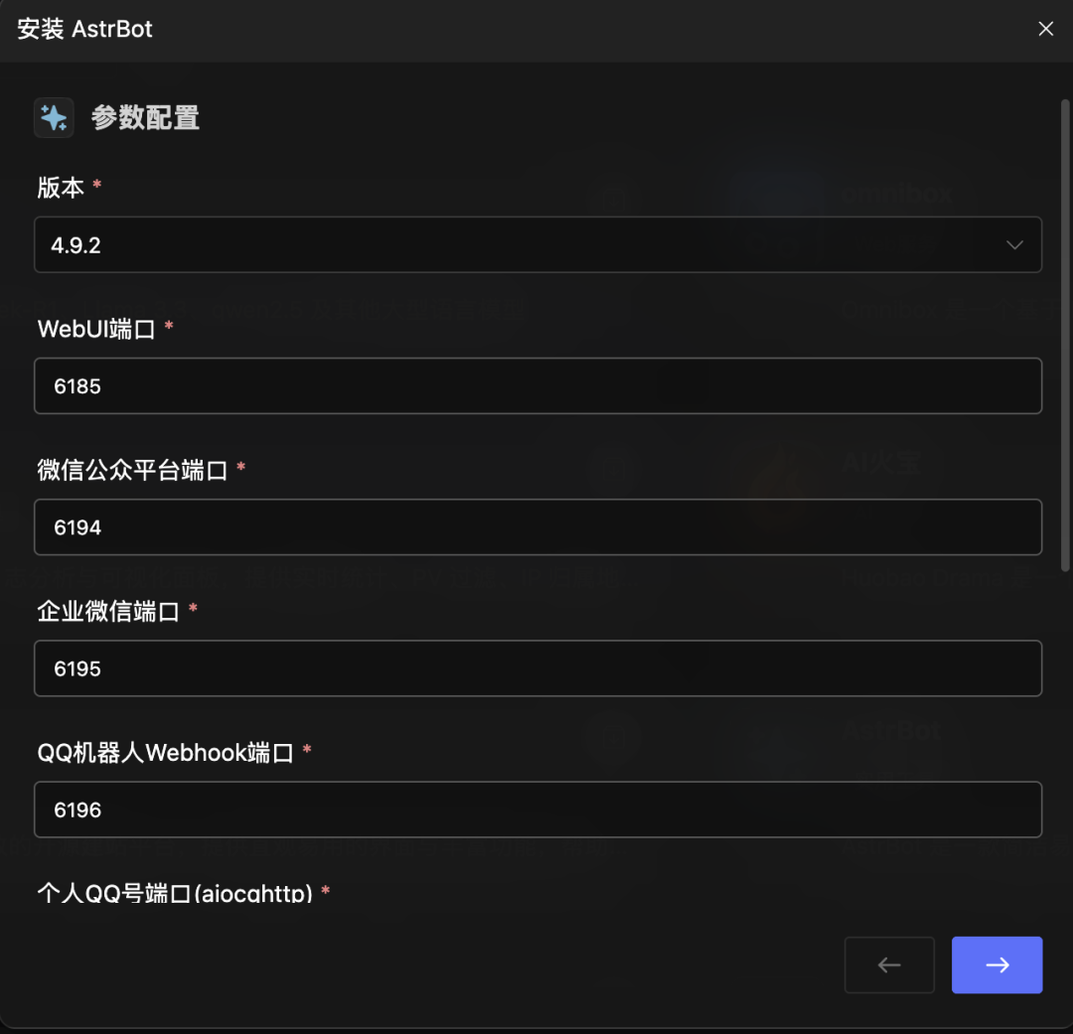Focus the 微信公众平台端口 field with 6194

coord(537,526)
